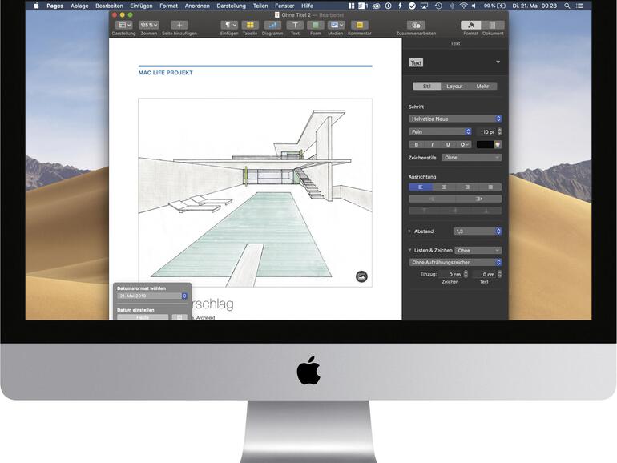The height and width of the screenshot is (463, 617).
Task: Open the Zeichenstile Ohne dropdown
Action: click(x=471, y=157)
